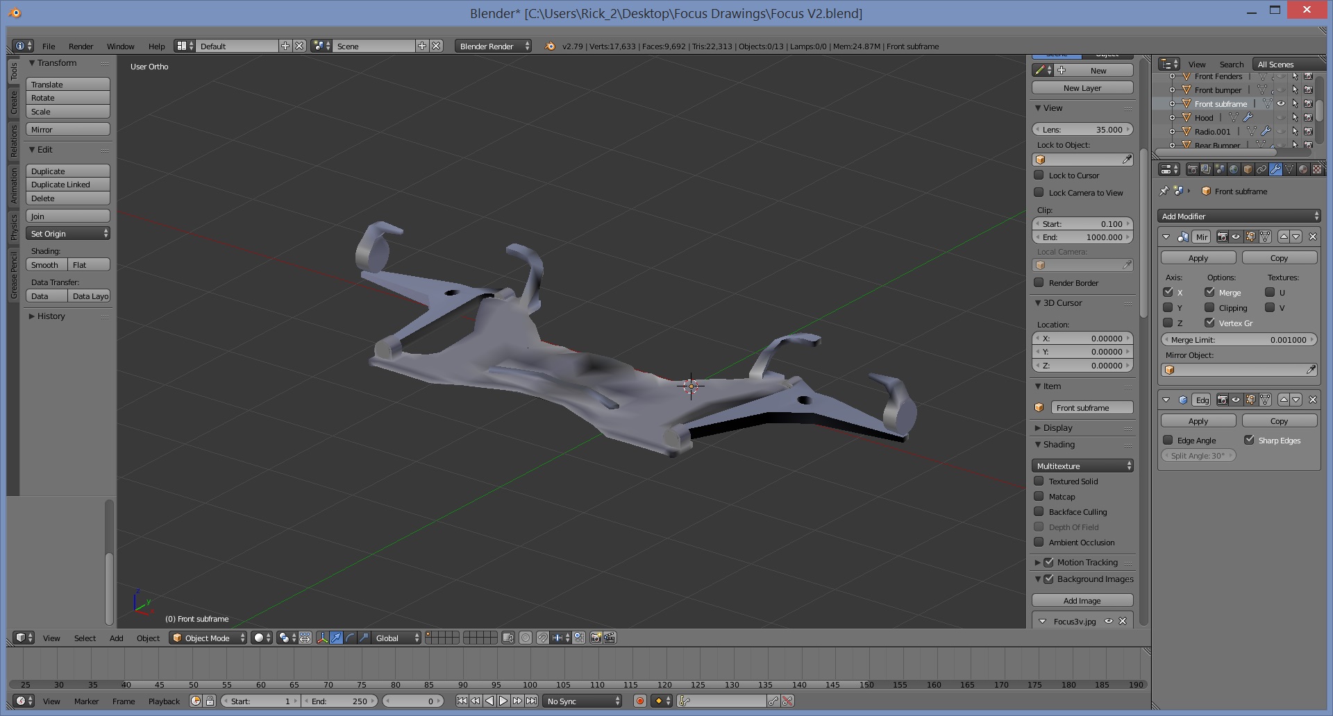The image size is (1333, 716).
Task: Open the Object Mode selector
Action: coord(208,638)
